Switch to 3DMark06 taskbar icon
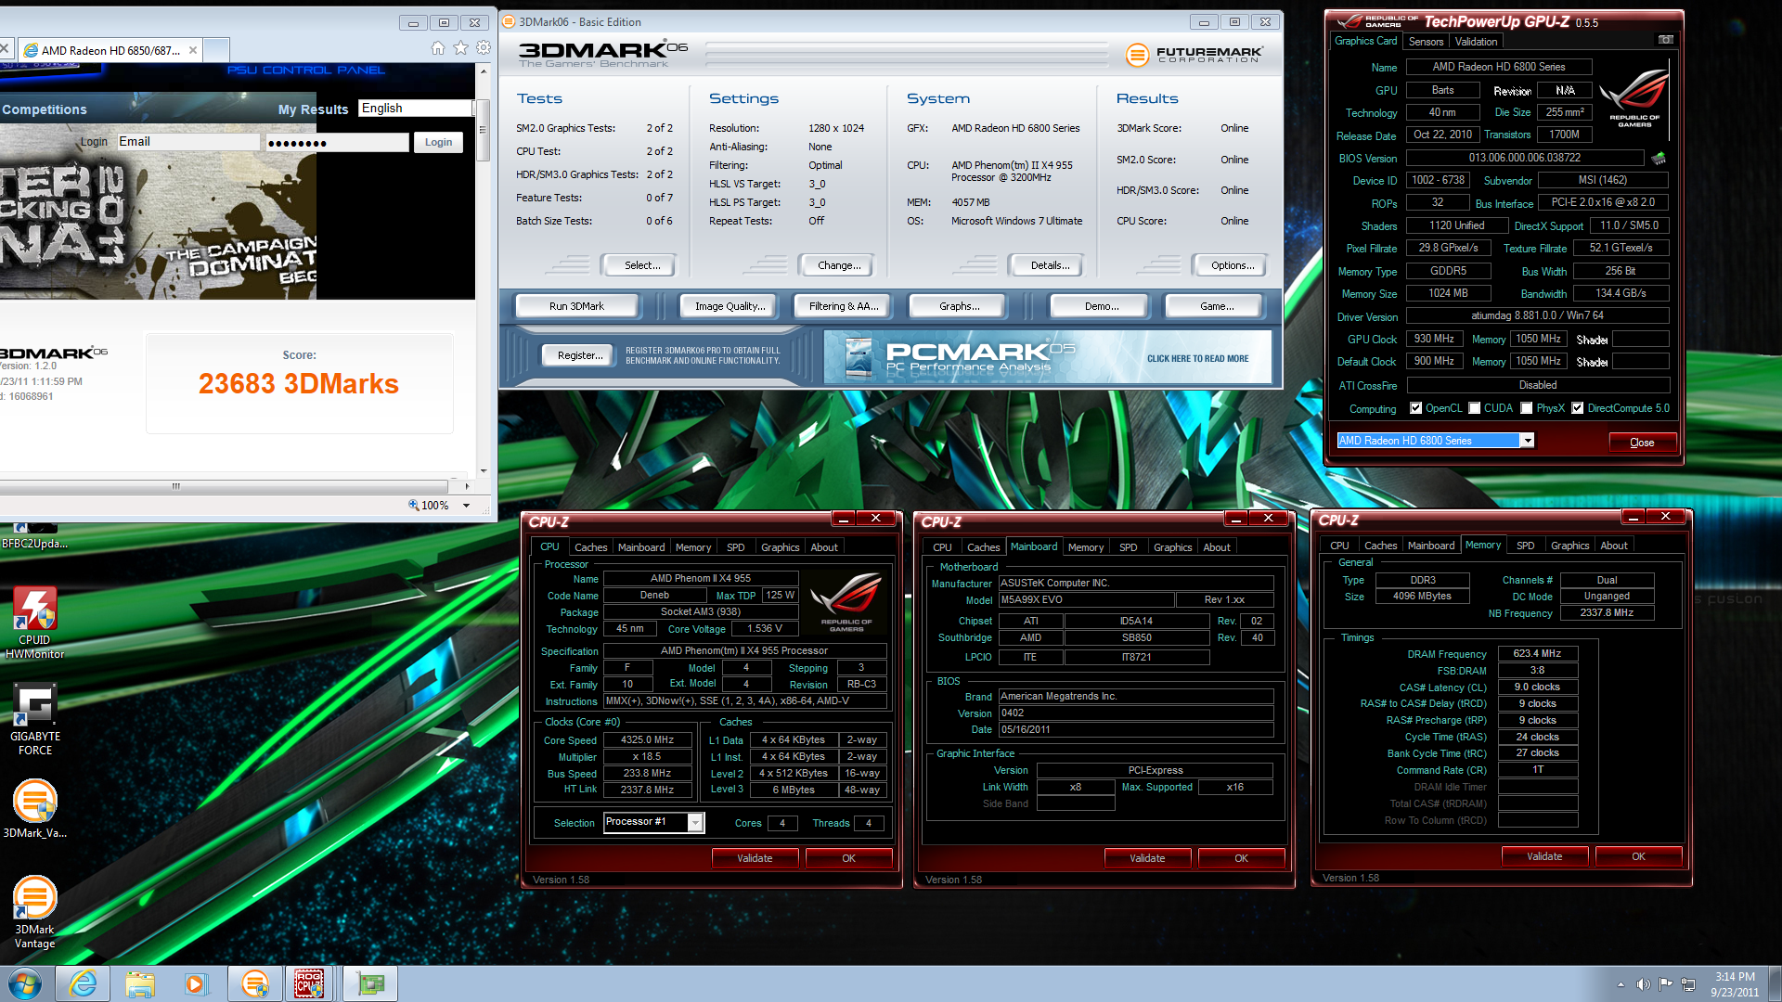The height and width of the screenshot is (1002, 1782). click(254, 983)
